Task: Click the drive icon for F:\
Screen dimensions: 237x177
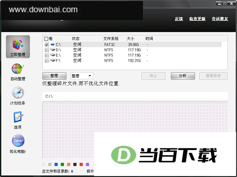Action: coord(53,60)
